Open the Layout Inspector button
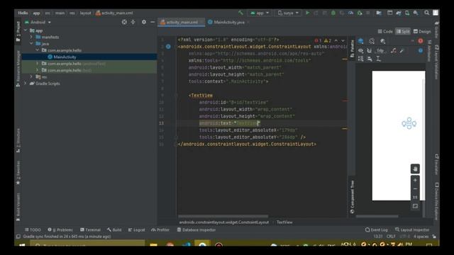This screenshot has width=454, height=255. pos(412,229)
